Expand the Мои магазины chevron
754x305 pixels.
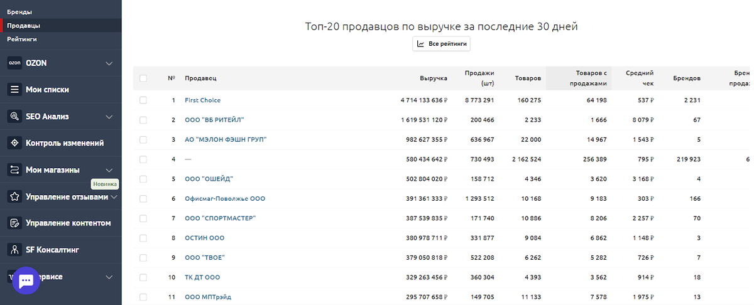click(109, 170)
